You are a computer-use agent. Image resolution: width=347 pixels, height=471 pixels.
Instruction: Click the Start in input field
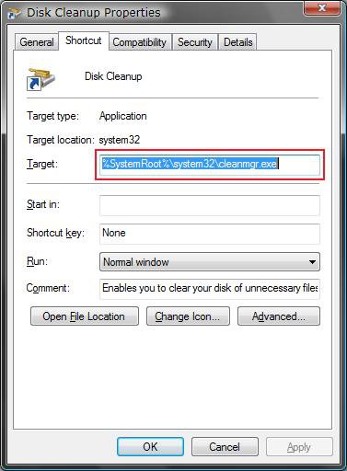(210, 205)
